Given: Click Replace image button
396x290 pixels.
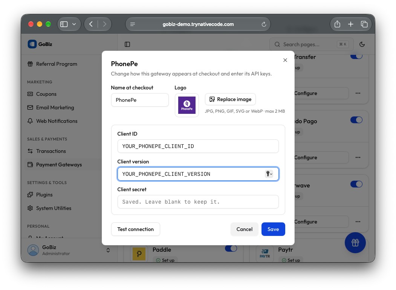Looking at the screenshot, I should coord(230,99).
